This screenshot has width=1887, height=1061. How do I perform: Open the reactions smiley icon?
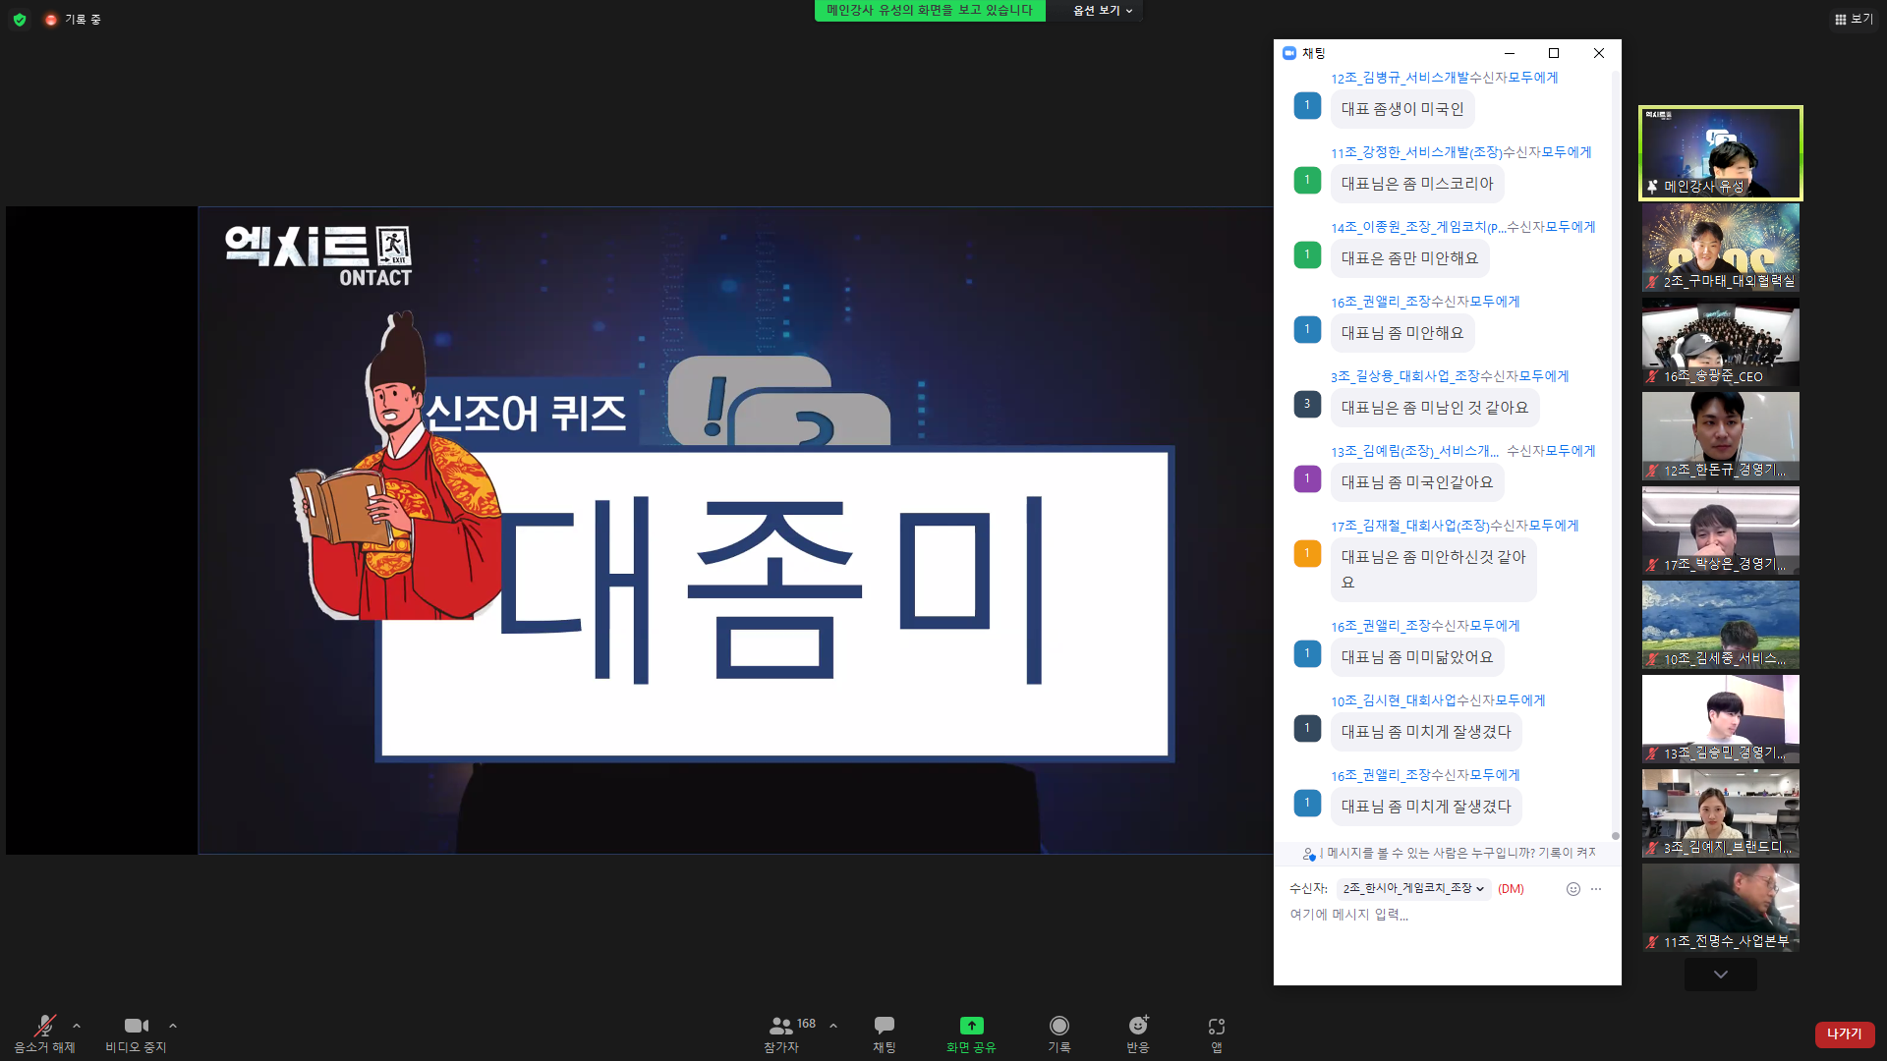1138,1026
